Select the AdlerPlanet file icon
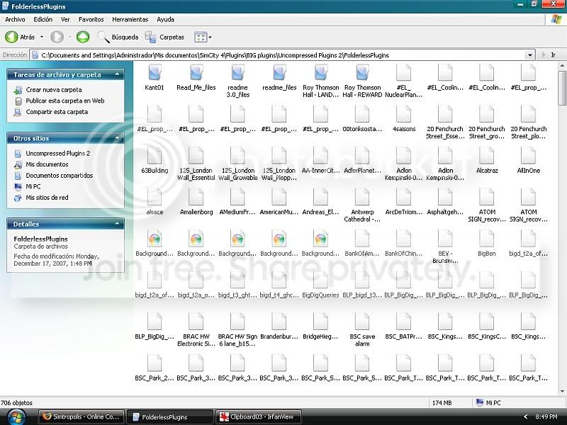This screenshot has width=567, height=425. [362, 156]
